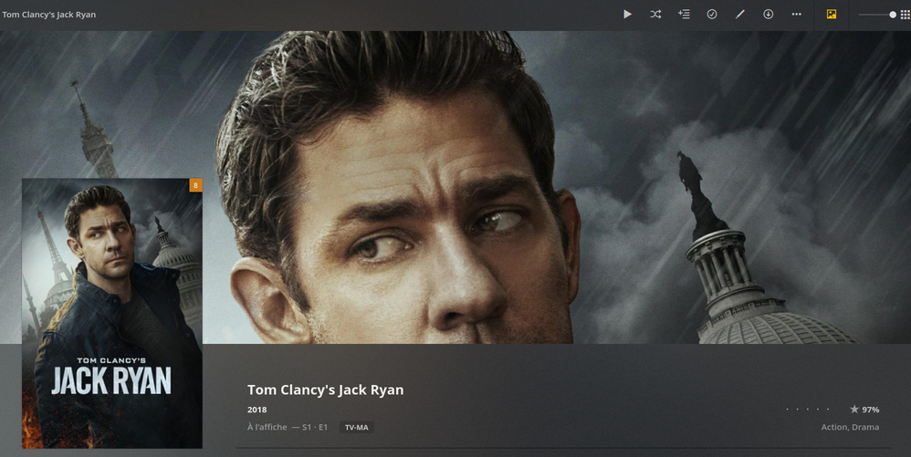The height and width of the screenshot is (457, 911).
Task: Switch to grid view layout
Action: pos(906,15)
